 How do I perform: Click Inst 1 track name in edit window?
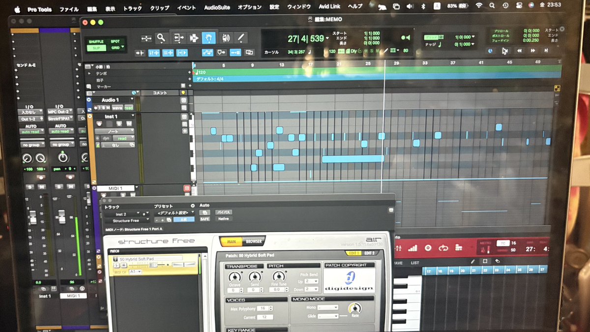(112, 117)
